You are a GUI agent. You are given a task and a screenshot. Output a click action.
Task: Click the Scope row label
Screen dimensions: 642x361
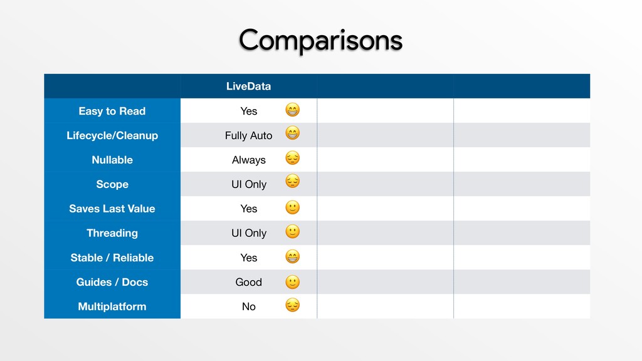pyautogui.click(x=112, y=184)
